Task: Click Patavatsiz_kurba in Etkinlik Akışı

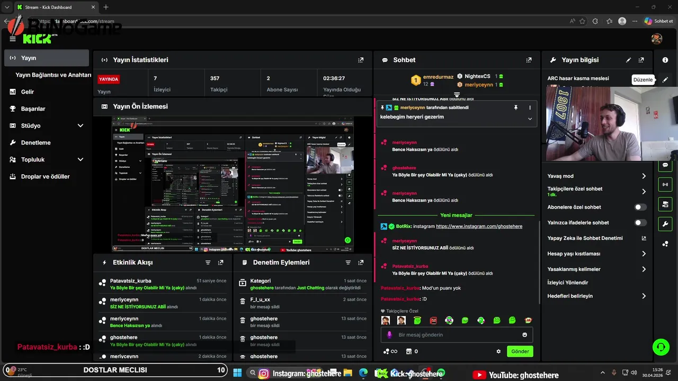Action: tap(130, 281)
